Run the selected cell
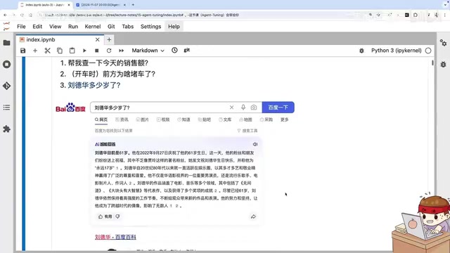This screenshot has width=450, height=253. click(84, 51)
